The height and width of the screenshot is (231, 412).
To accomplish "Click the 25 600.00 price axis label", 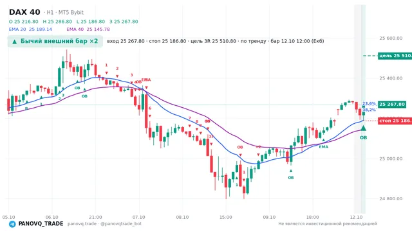I will coord(391,38).
